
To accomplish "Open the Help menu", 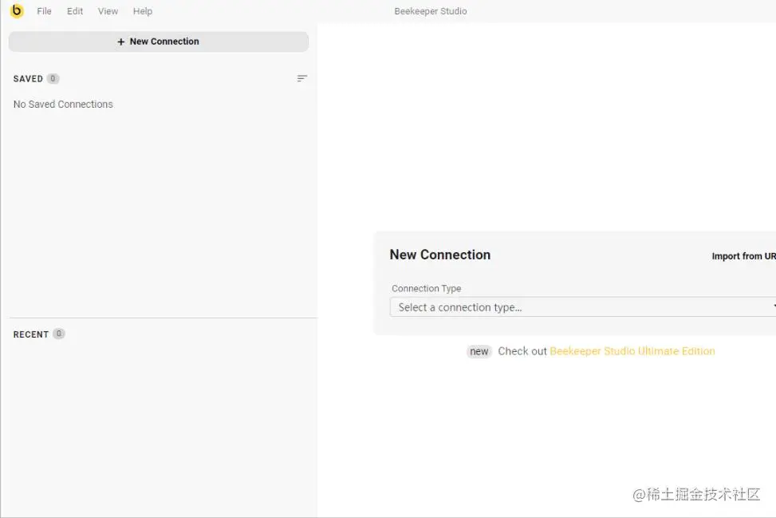I will [143, 11].
